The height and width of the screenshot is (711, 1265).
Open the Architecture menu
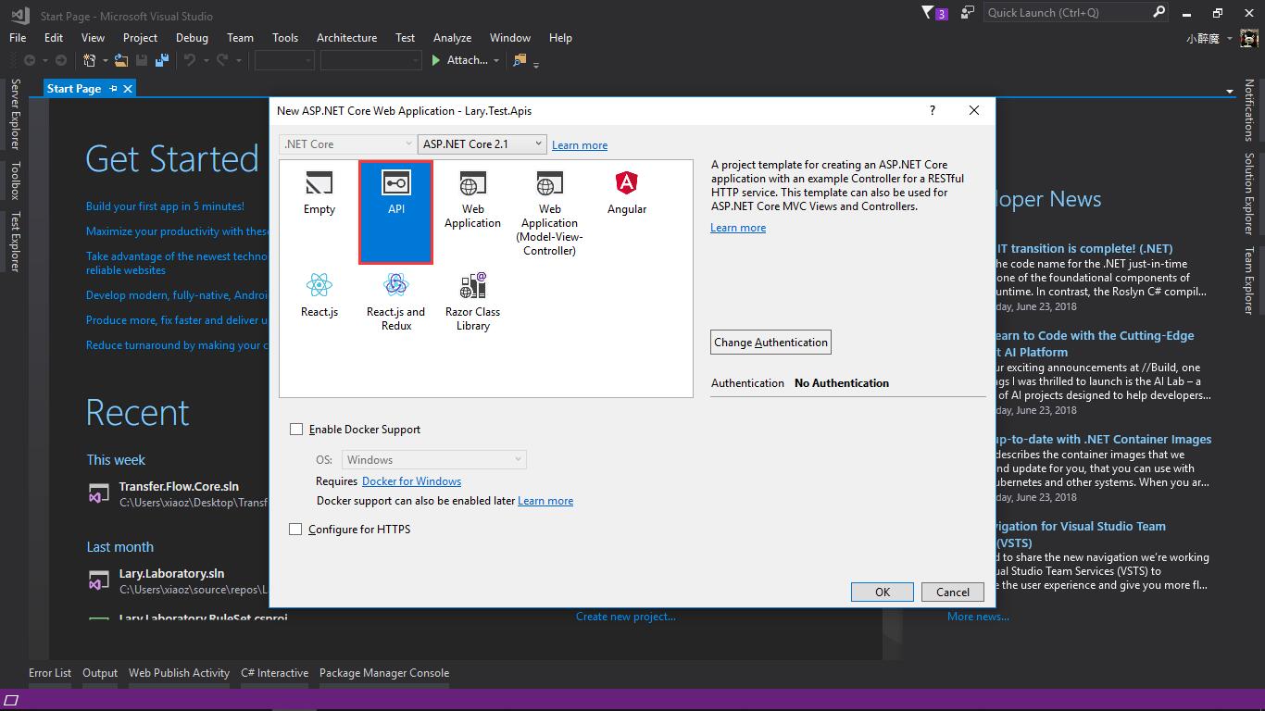tap(346, 38)
